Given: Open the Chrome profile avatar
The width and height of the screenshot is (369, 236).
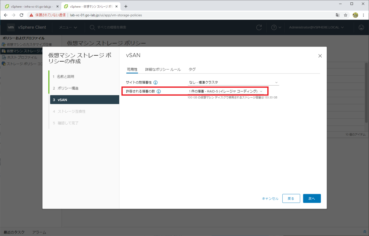Looking at the screenshot, I should point(355,15).
